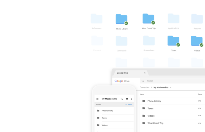The image size is (205, 132).
Task: Open Photo Library row in Drive web list
Action: 173,101
